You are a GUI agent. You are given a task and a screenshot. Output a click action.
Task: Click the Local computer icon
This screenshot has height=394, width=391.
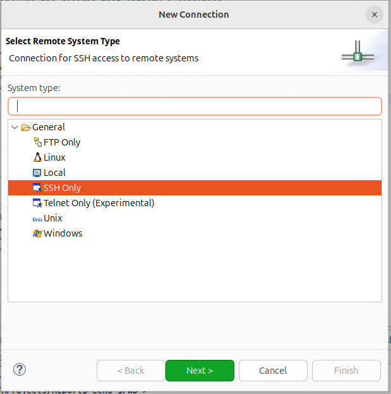tap(37, 173)
